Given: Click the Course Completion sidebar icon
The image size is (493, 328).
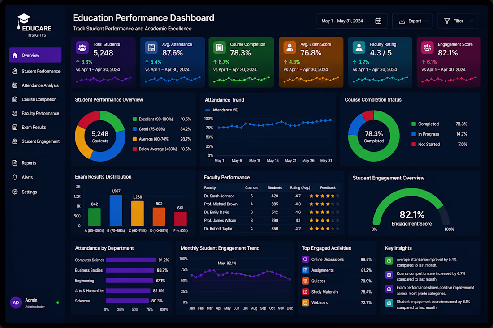Looking at the screenshot, I should 15,99.
